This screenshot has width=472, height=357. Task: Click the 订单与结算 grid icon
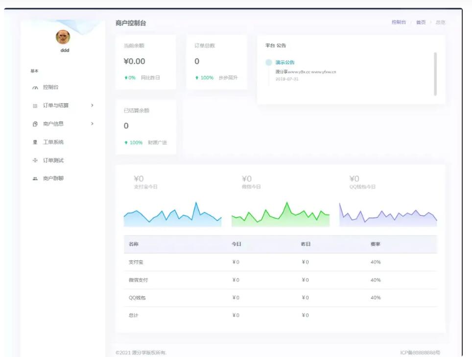35,106
